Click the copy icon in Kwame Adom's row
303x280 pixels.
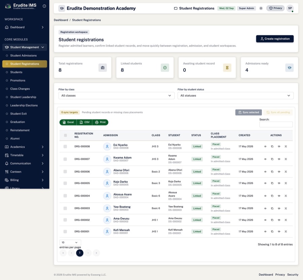pos(272,159)
